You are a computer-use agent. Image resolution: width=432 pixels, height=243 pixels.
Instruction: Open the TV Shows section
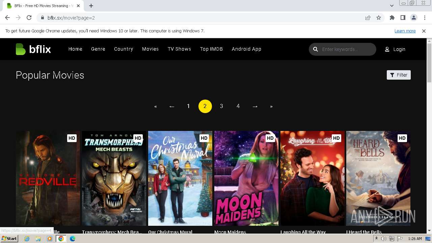tap(179, 49)
